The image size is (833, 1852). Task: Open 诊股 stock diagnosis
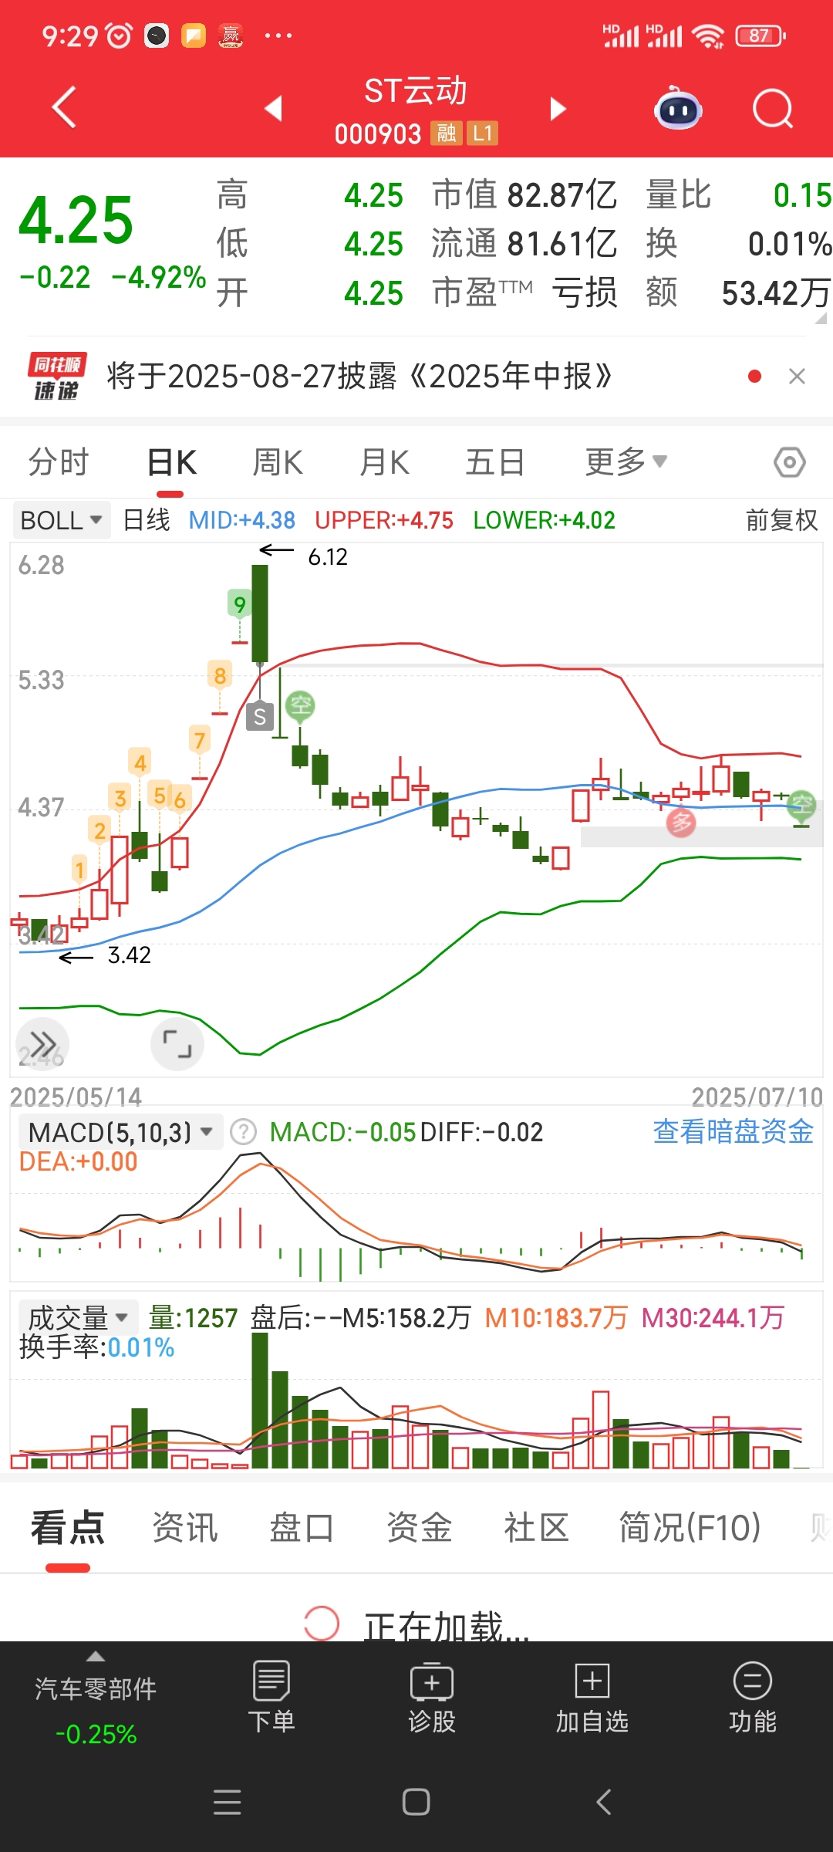tap(432, 1698)
